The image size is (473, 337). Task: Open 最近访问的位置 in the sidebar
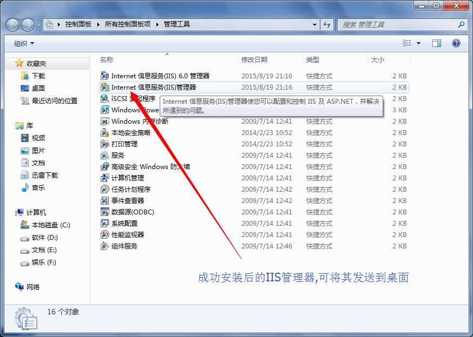tap(55, 100)
